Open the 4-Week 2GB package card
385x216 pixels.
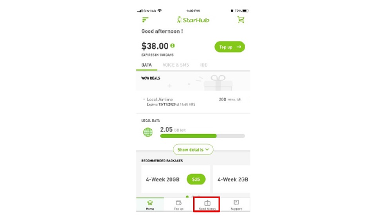(x=232, y=179)
